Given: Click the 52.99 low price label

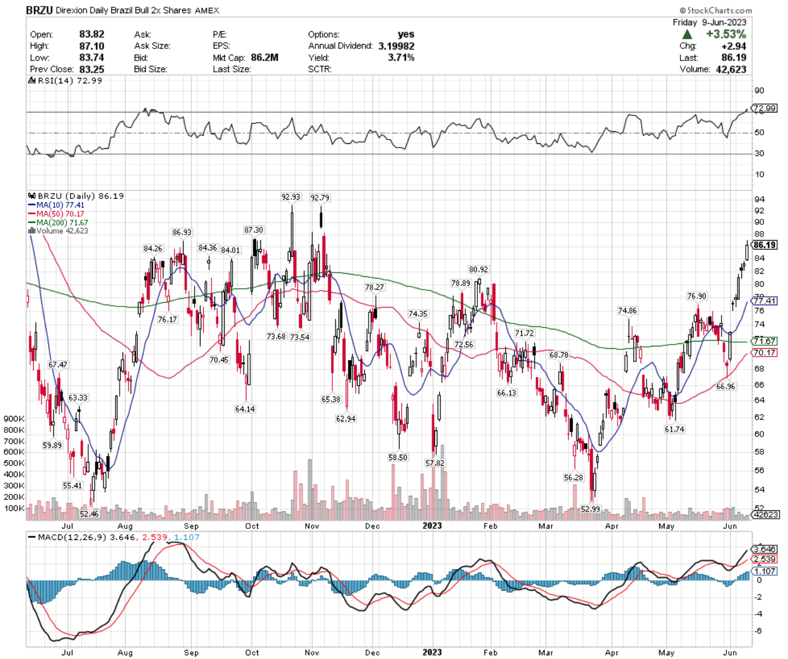Looking at the screenshot, I should [x=590, y=509].
